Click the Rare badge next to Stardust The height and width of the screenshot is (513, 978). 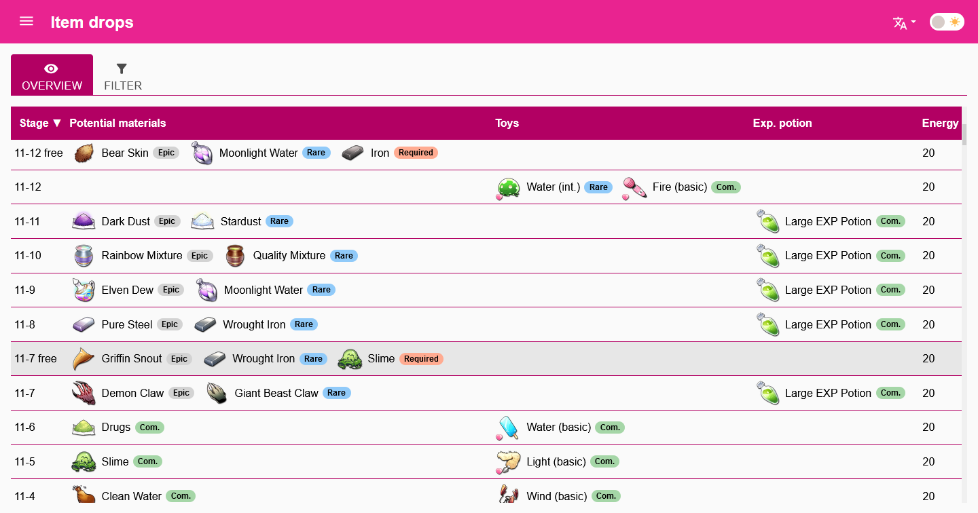tap(278, 221)
